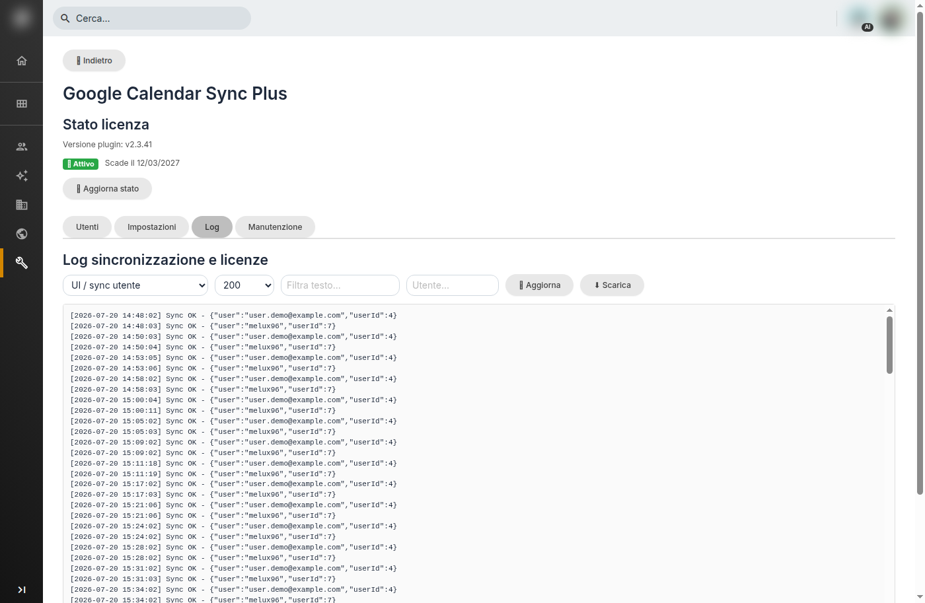The image size is (925, 603).
Task: Select the log line timestamped 15:00:11
Action: click(203, 411)
